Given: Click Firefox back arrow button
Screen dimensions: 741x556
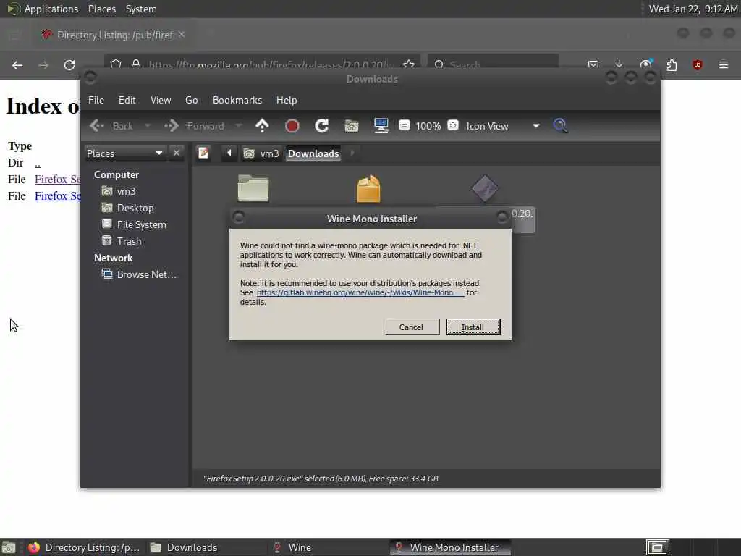Looking at the screenshot, I should tap(17, 65).
